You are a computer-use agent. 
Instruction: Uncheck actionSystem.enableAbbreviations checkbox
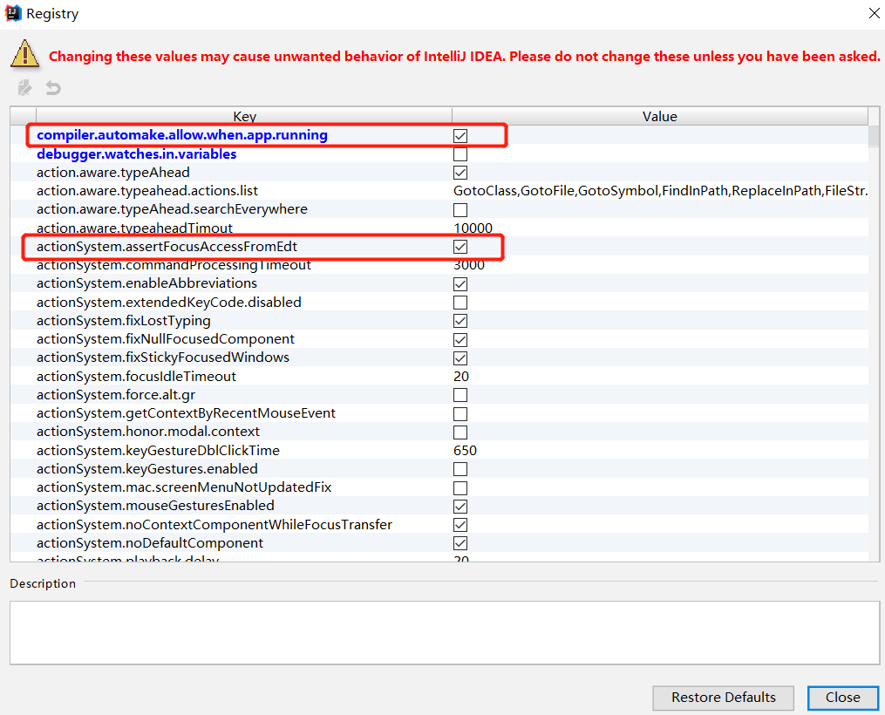(x=460, y=284)
